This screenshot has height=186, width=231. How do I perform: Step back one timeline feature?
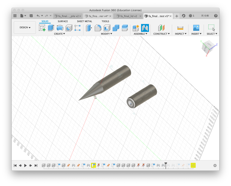click(20, 165)
